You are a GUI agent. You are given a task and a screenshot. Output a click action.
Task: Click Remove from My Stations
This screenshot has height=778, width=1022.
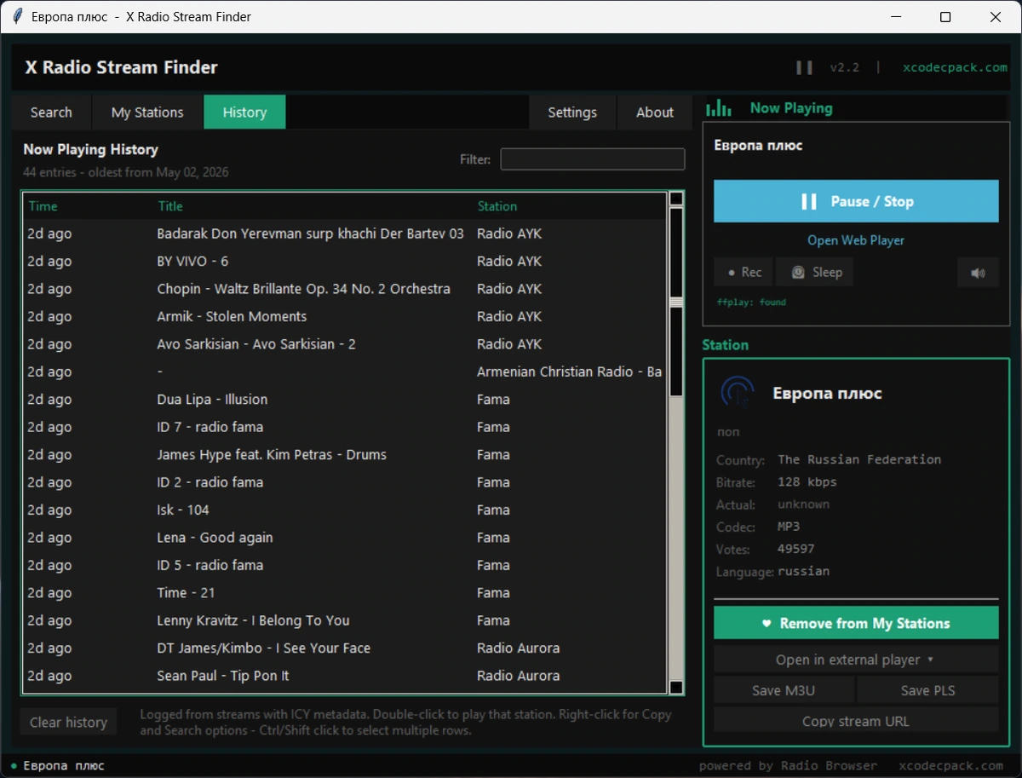[856, 623]
